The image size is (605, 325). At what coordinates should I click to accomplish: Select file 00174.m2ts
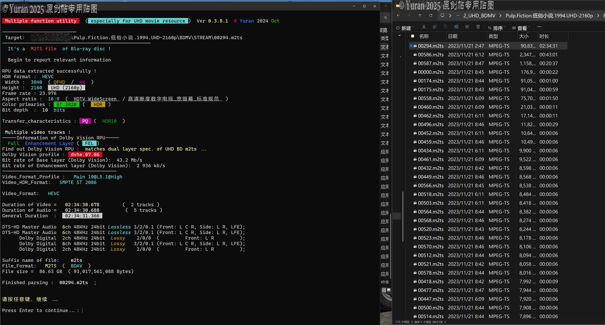431,81
